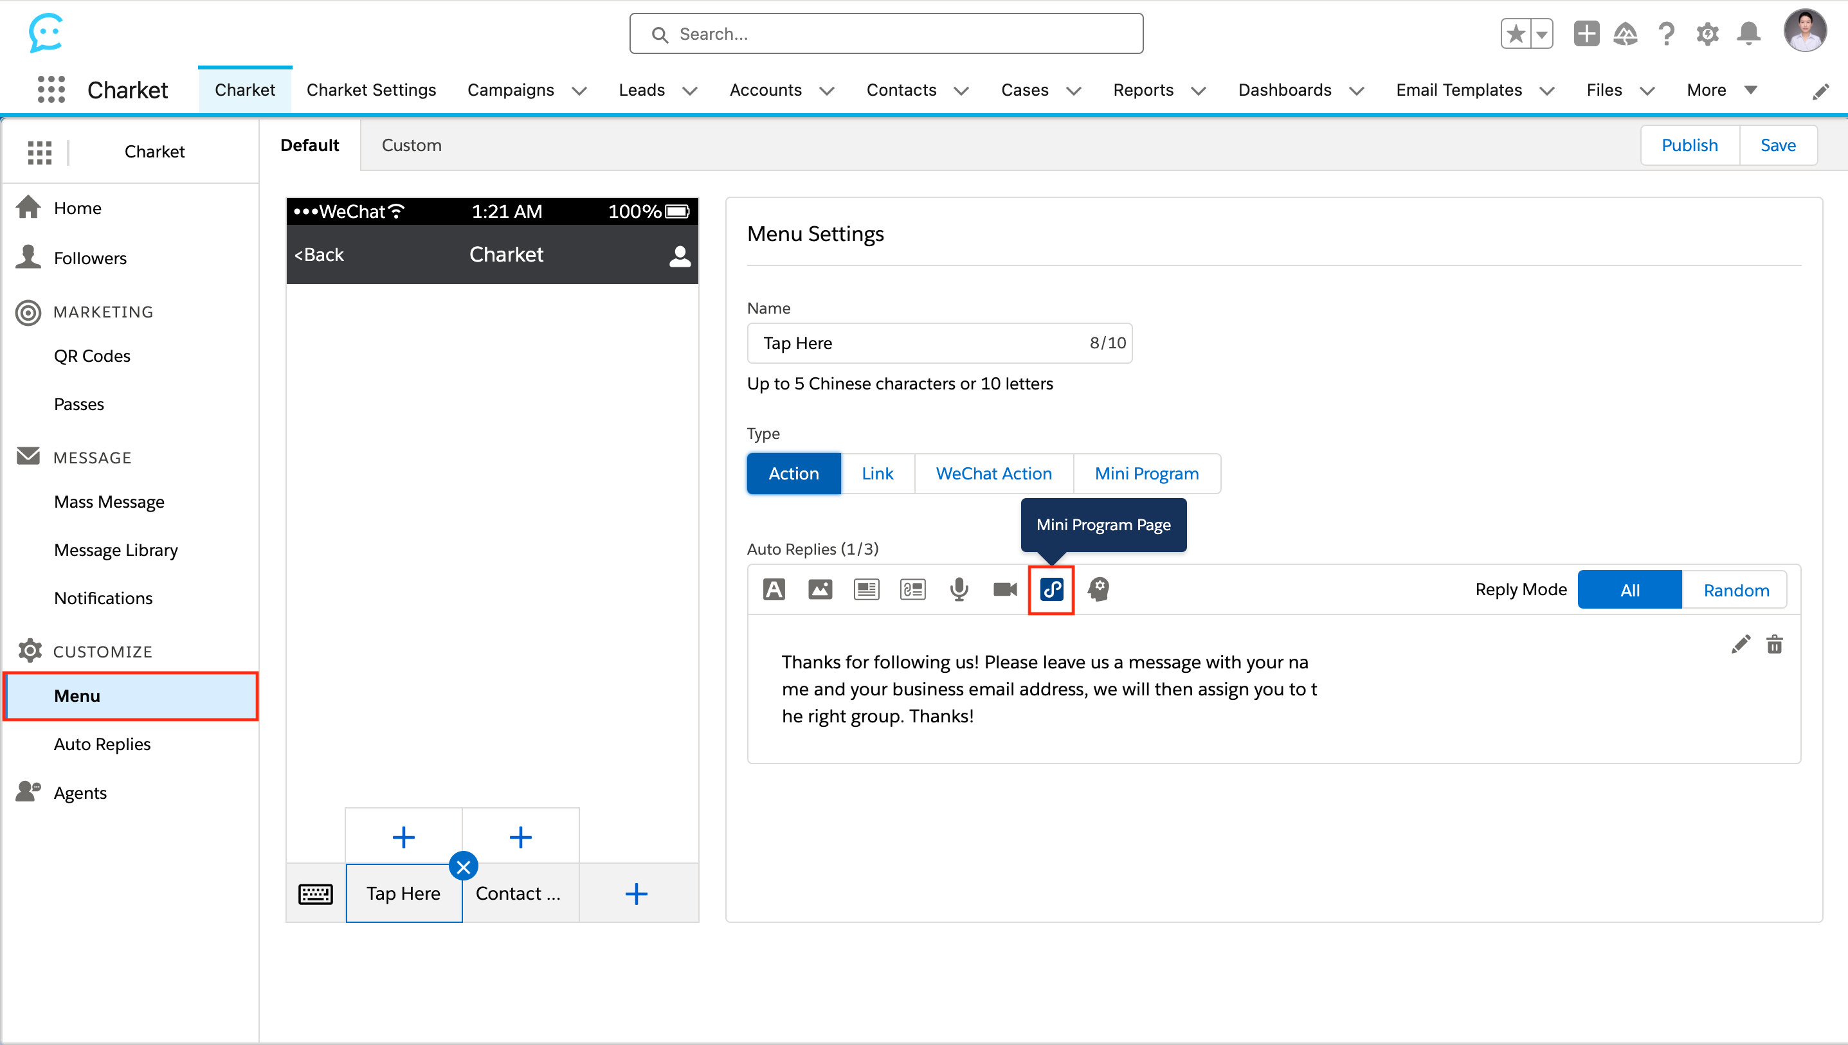Add submenu above Contact menu
1848x1045 pixels.
[520, 837]
